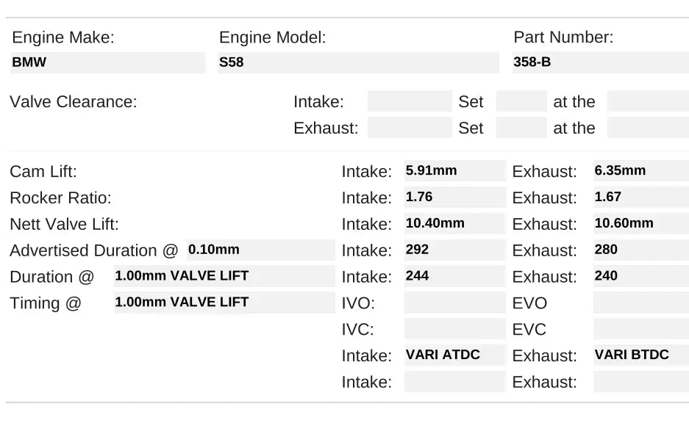
Task: Focus the empty Valve Clearance Intake field
Action: [409, 101]
